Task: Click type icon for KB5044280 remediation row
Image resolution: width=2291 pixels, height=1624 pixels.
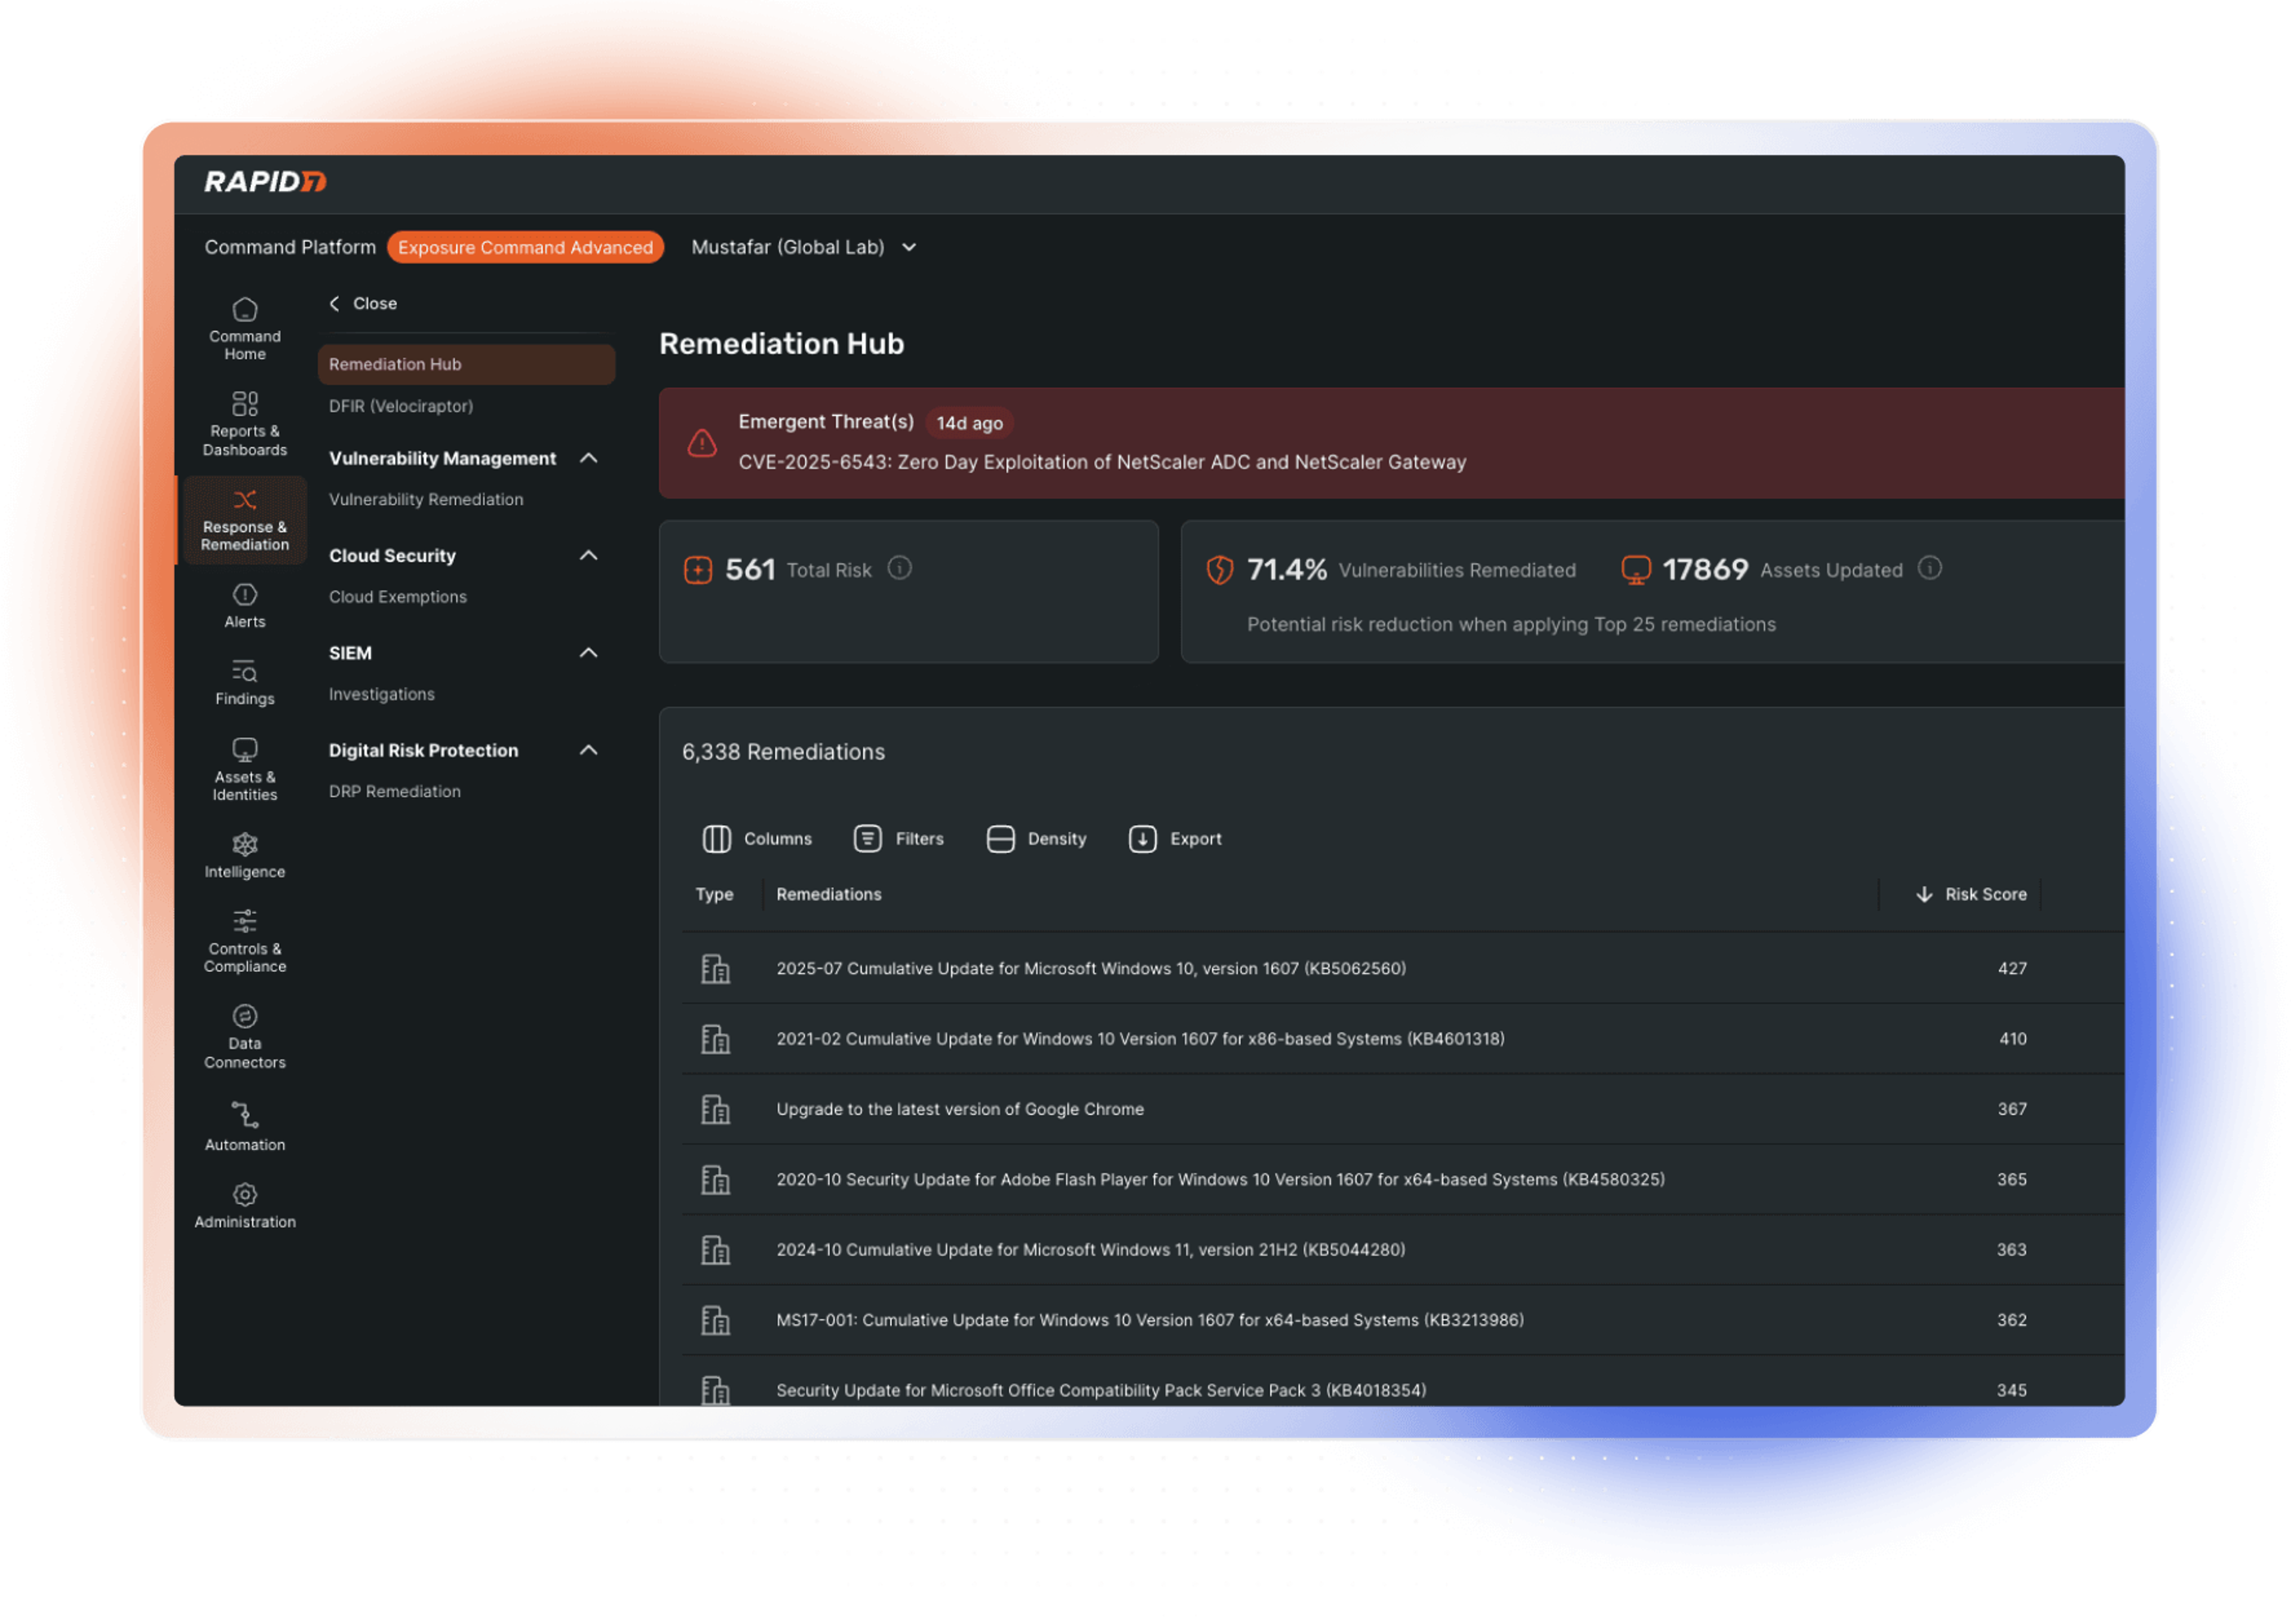Action: coord(715,1250)
